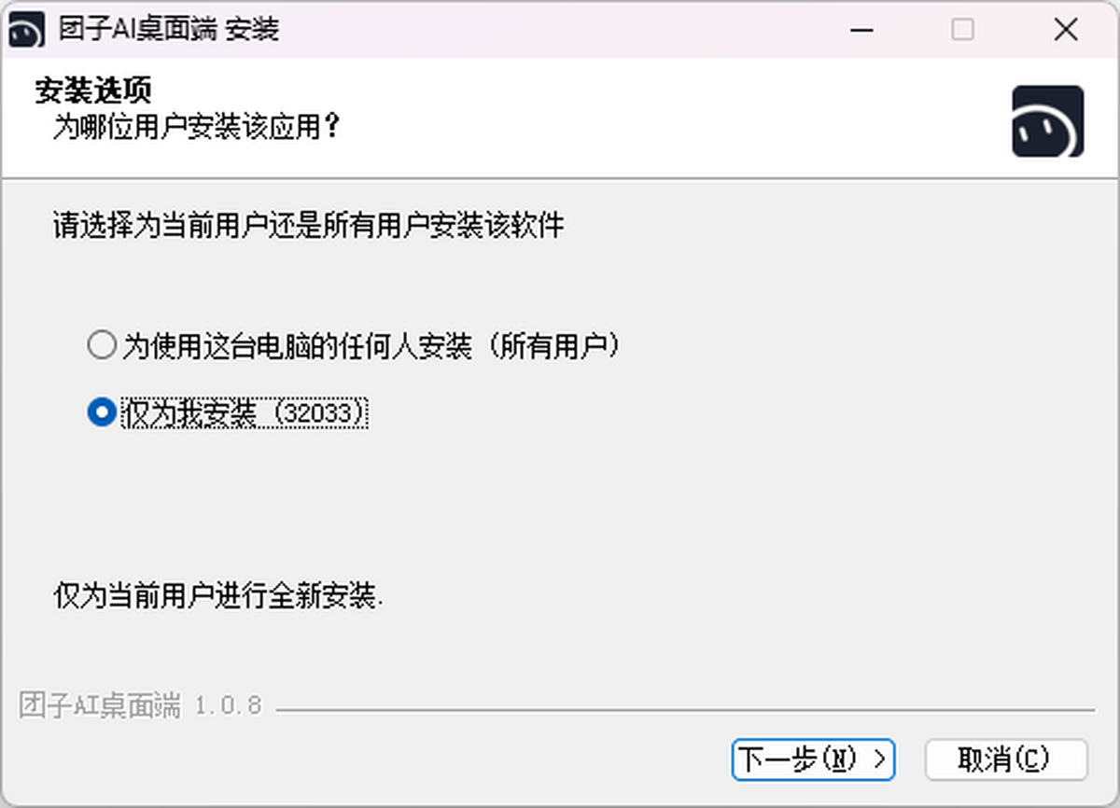Click the 团子AI桌面端 1.0.8 version label
This screenshot has width=1120, height=808.
(x=141, y=705)
